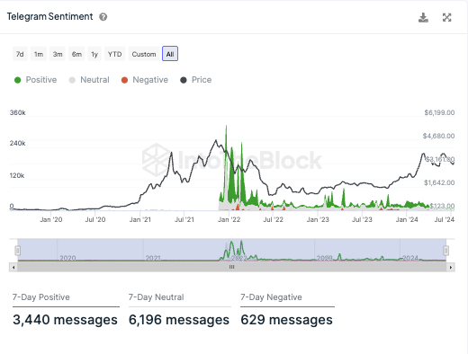Toggle the Positive series in legend
This screenshot has height=354, width=468.
tap(36, 80)
